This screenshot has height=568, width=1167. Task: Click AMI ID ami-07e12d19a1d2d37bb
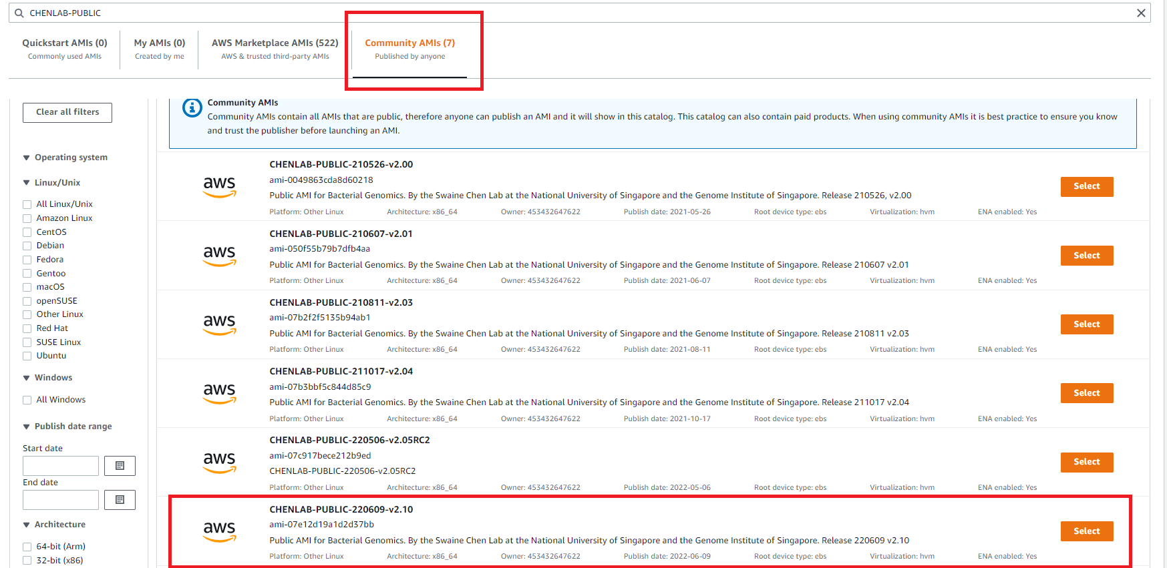322,525
